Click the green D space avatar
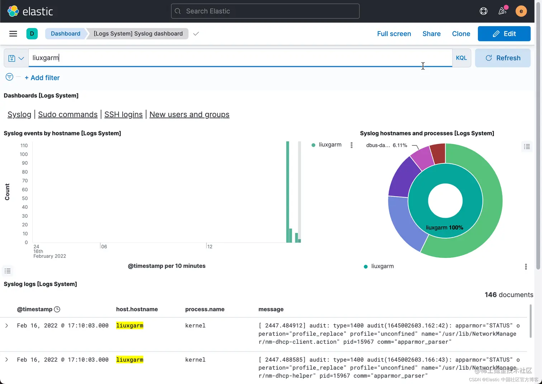 pyautogui.click(x=32, y=34)
